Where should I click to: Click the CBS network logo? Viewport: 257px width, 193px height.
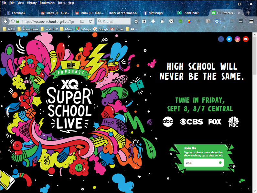coord(191,122)
